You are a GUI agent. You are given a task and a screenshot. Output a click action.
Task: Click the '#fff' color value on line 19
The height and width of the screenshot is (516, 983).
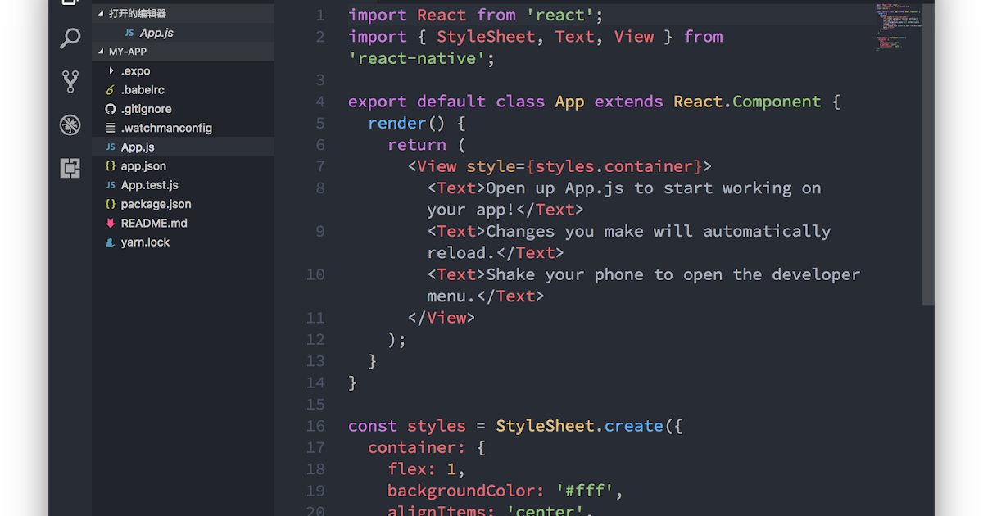click(x=587, y=490)
